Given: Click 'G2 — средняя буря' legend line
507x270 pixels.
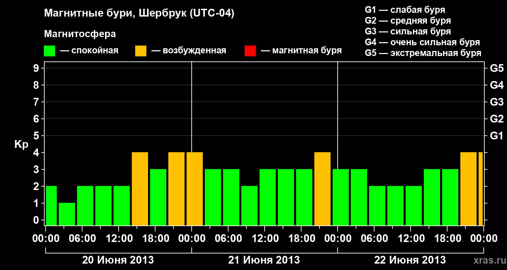Looking at the screenshot, I should [x=408, y=21].
